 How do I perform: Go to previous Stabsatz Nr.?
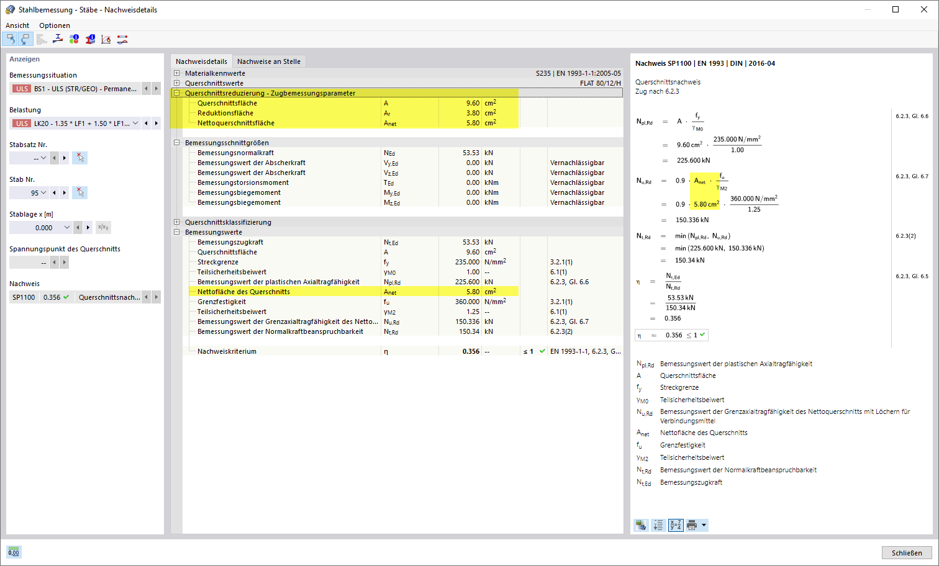[x=55, y=158]
